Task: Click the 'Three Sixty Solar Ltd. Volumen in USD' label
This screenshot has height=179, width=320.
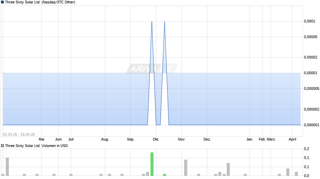Action: (x=36, y=146)
